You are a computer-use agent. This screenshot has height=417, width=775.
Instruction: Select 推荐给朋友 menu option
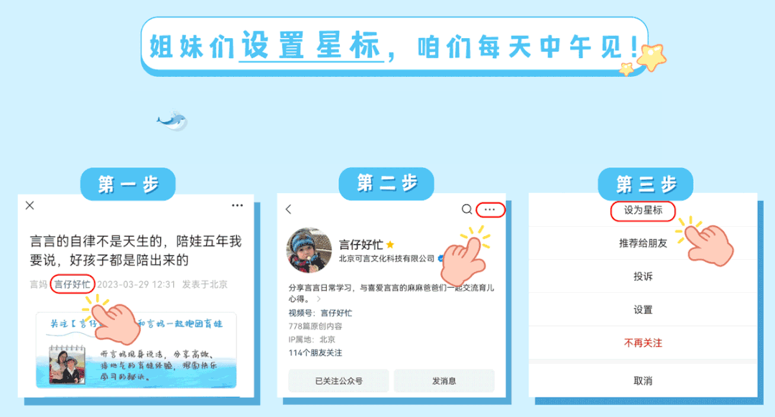tap(643, 243)
